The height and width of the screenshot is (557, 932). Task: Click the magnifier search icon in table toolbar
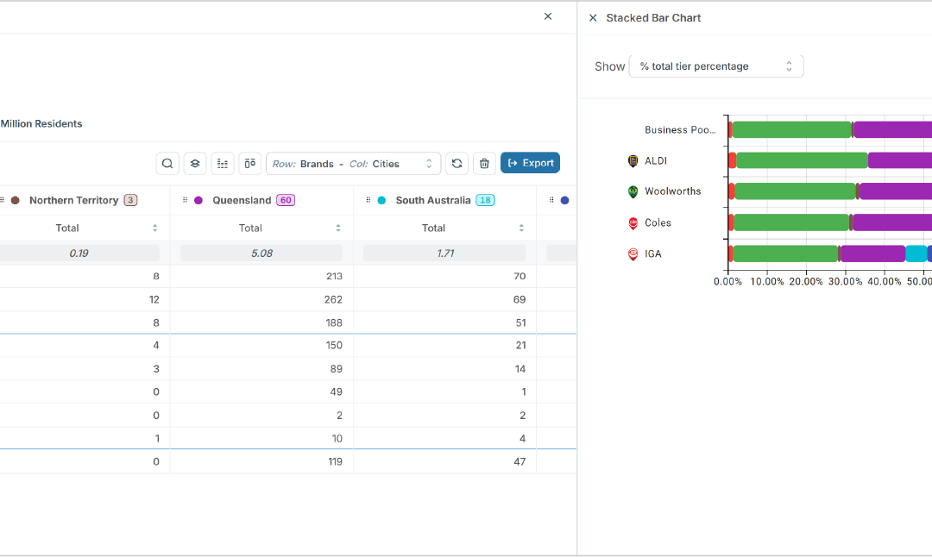click(x=167, y=163)
